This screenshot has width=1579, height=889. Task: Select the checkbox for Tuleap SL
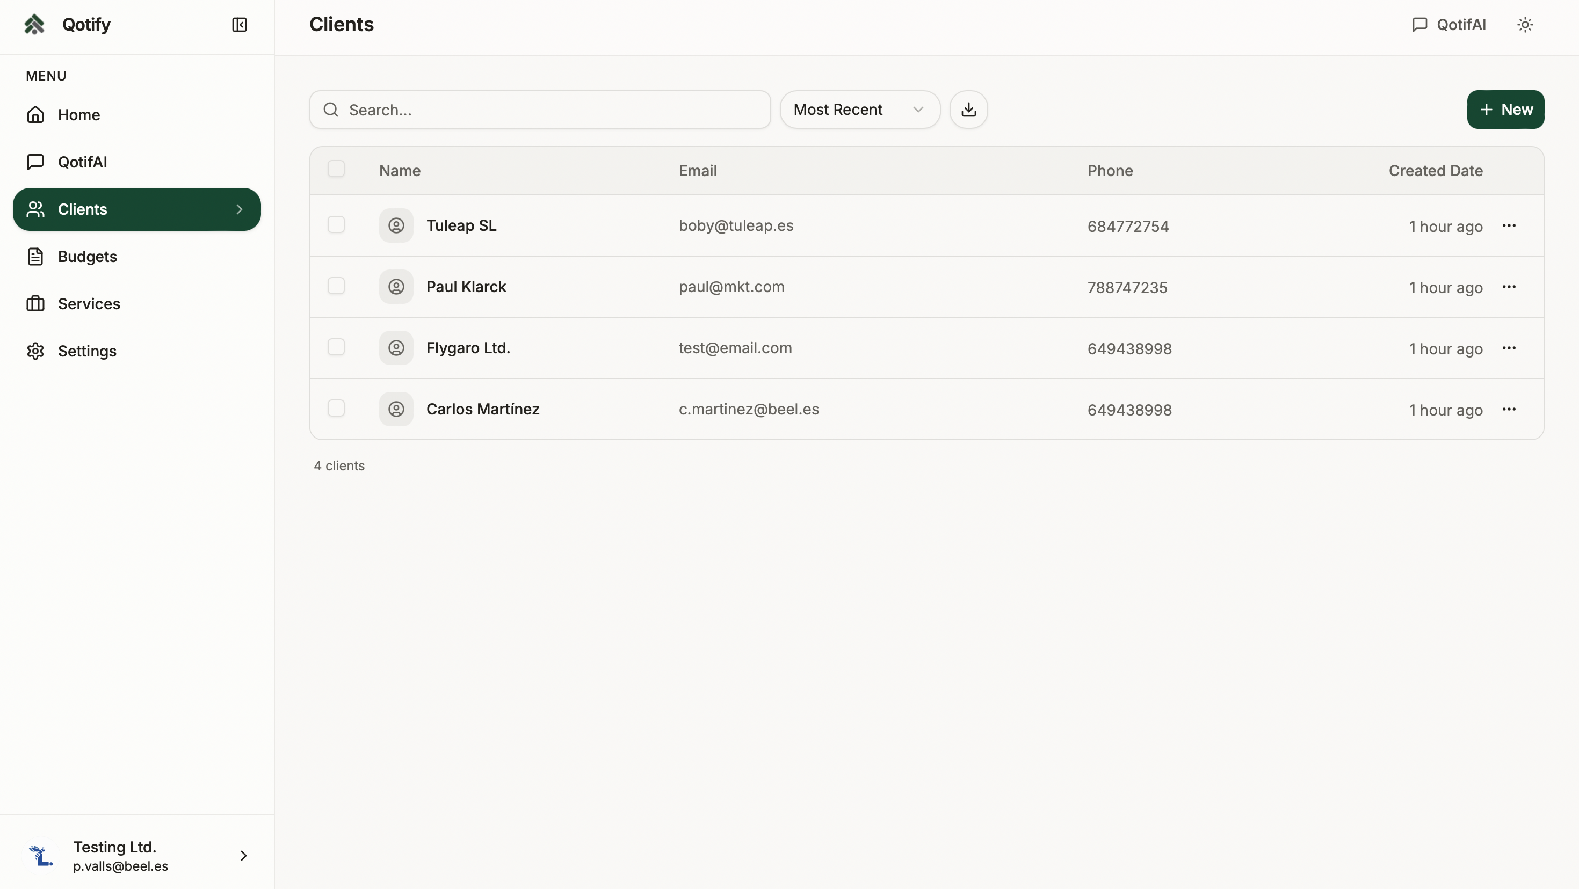[x=337, y=224]
